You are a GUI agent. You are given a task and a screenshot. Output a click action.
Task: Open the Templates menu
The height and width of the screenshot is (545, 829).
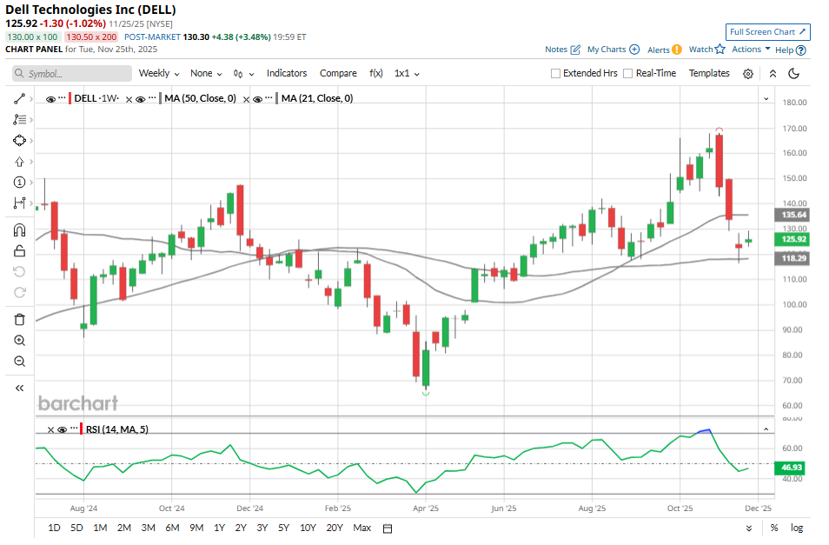pos(709,74)
